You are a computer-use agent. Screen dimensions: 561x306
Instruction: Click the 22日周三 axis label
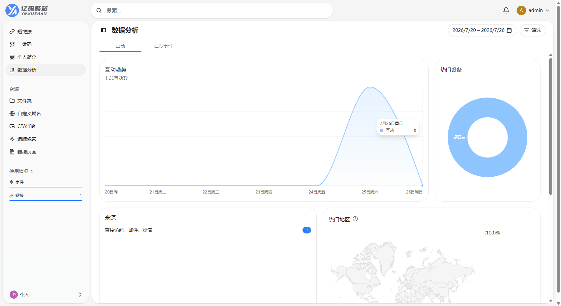point(211,192)
